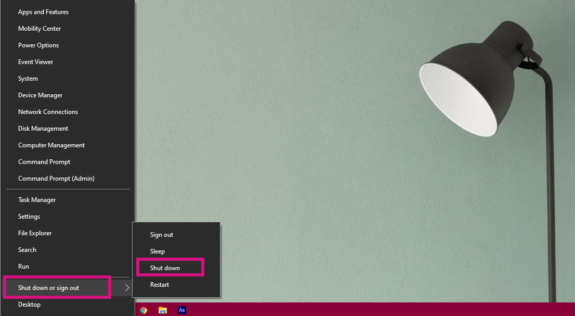
Task: Open Mobility Center
Action: pyautogui.click(x=40, y=28)
